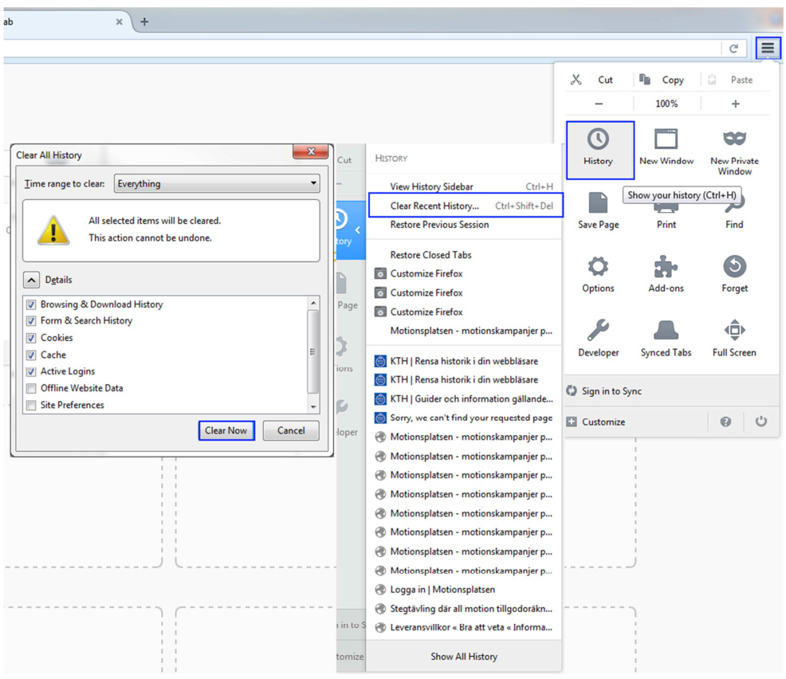Toggle the Cookies checkbox
This screenshot has height=679, width=786.
31,338
